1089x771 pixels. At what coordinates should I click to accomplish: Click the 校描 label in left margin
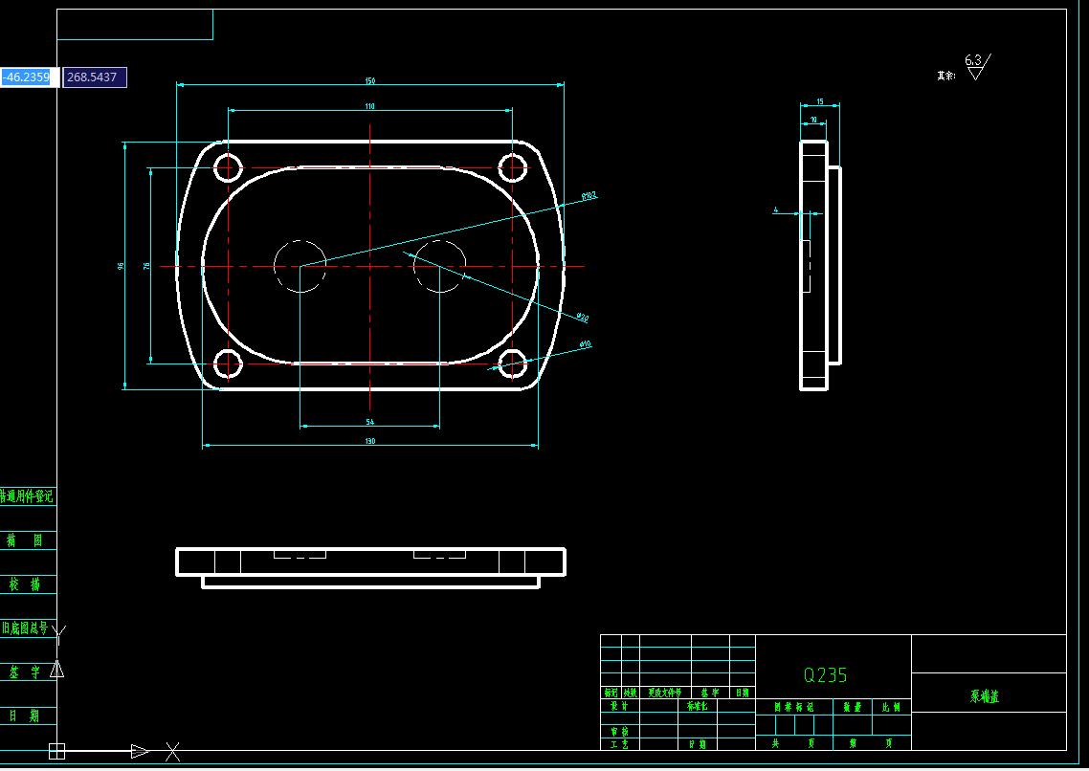pos(25,584)
